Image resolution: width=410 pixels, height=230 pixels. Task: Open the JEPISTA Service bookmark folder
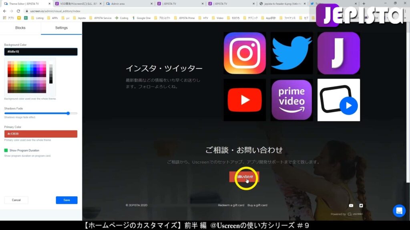pos(100,18)
